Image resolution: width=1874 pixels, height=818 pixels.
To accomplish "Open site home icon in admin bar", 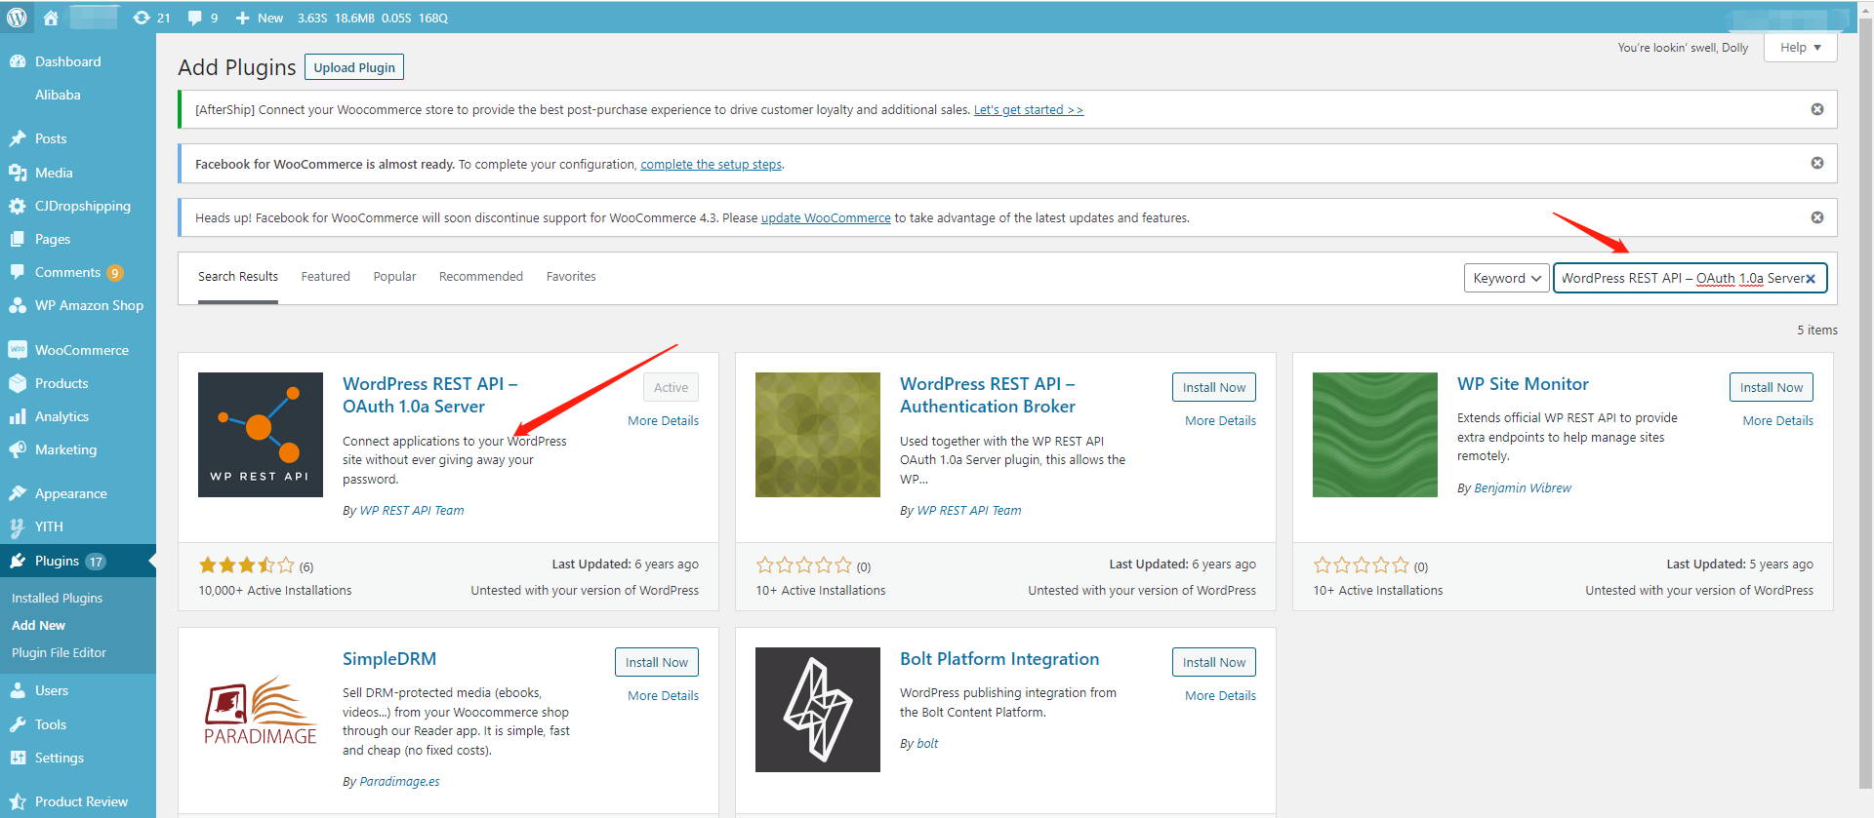I will click(x=51, y=18).
